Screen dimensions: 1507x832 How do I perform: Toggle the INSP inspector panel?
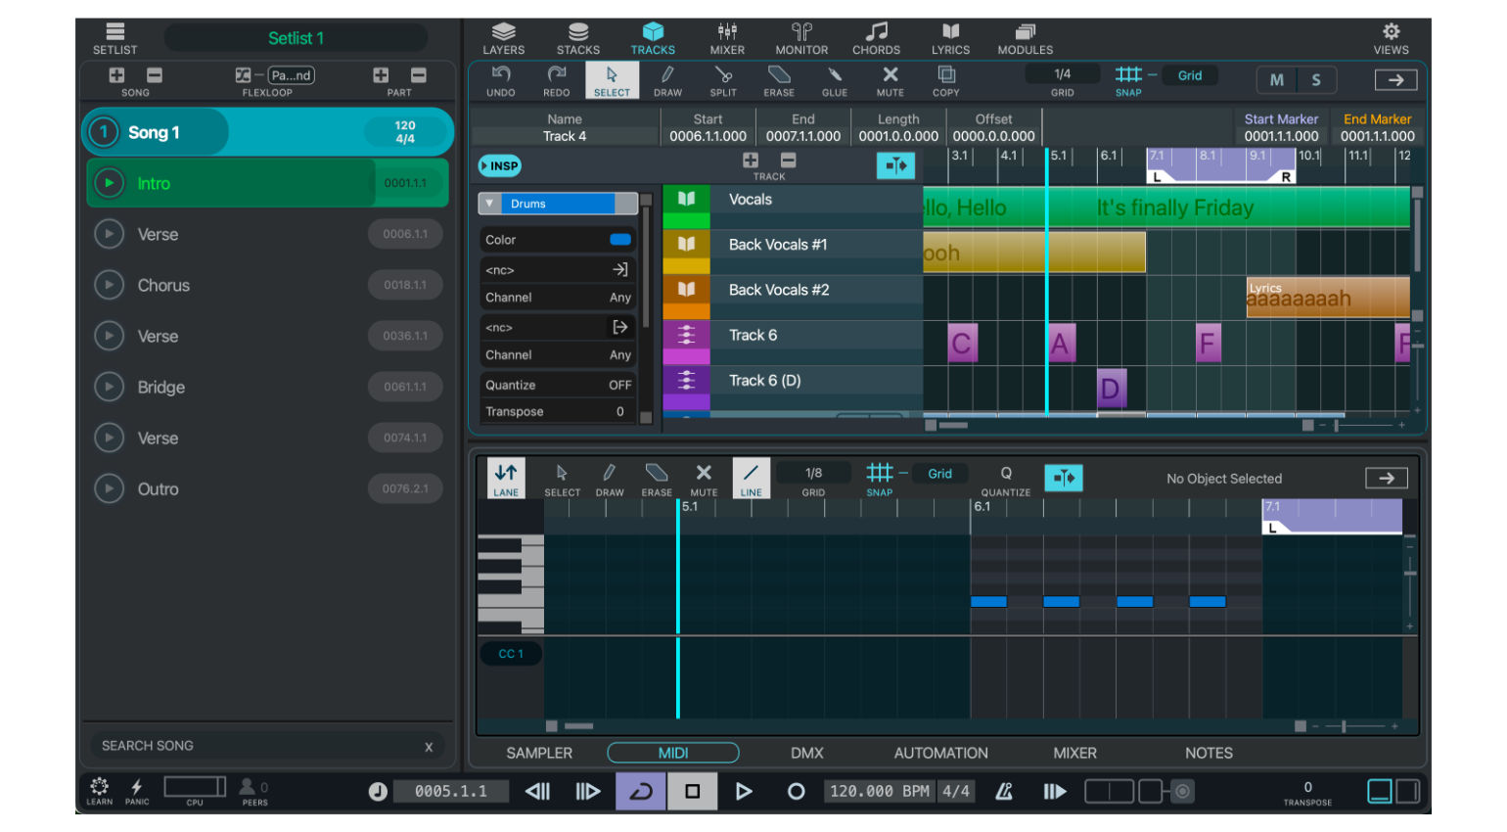coord(500,166)
